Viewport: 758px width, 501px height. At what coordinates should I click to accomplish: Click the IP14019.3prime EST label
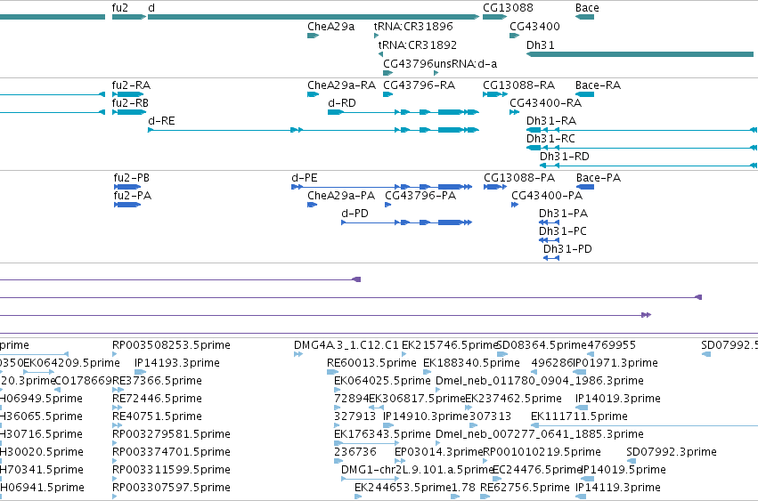pos(618,399)
